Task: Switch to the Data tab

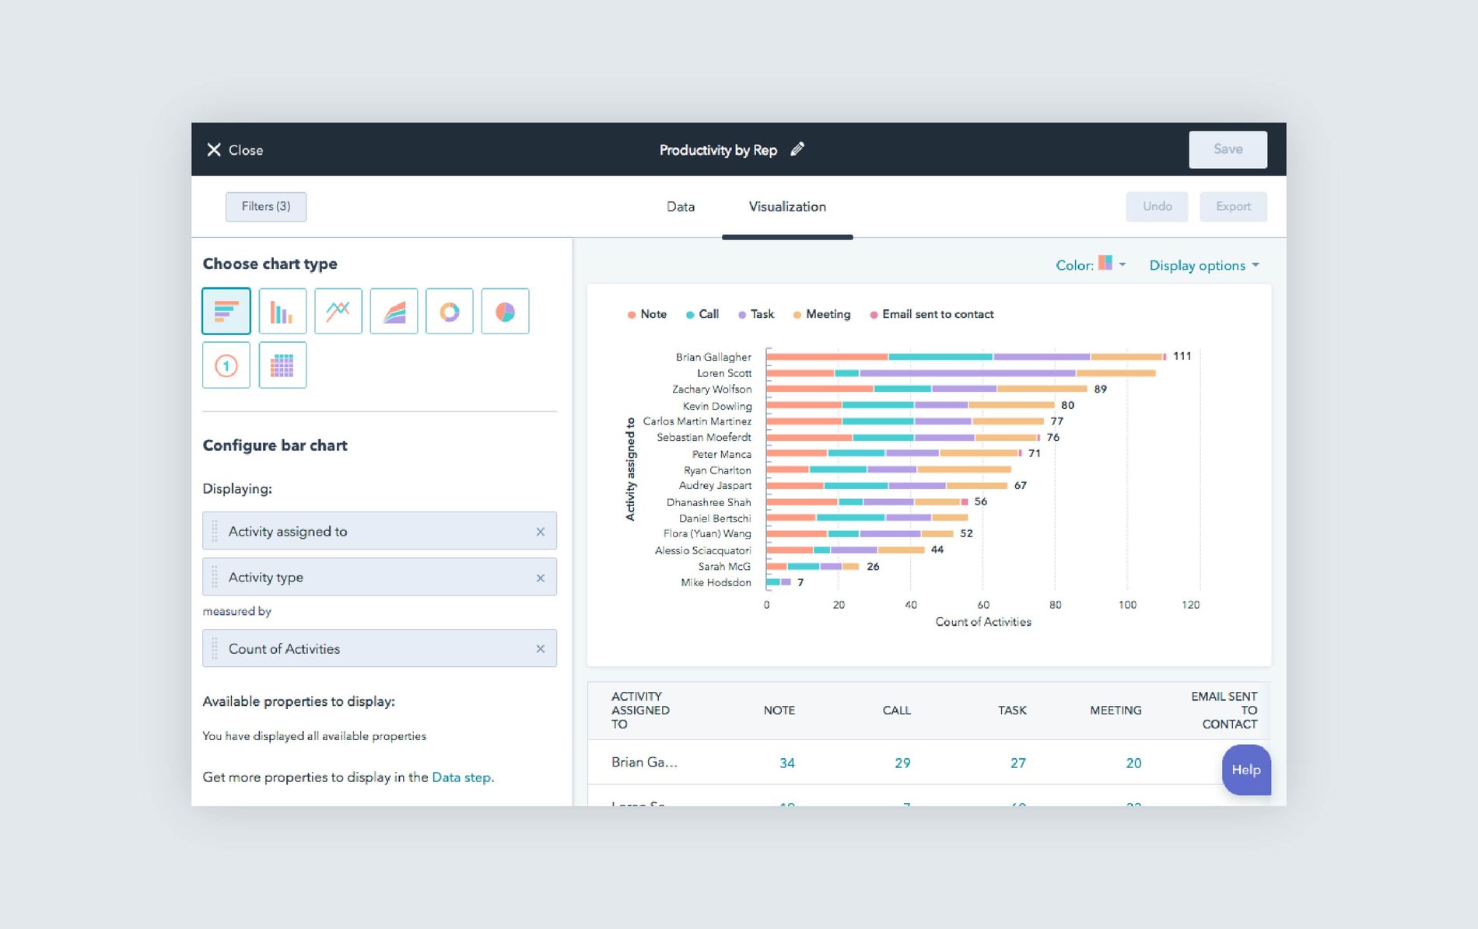Action: (680, 207)
